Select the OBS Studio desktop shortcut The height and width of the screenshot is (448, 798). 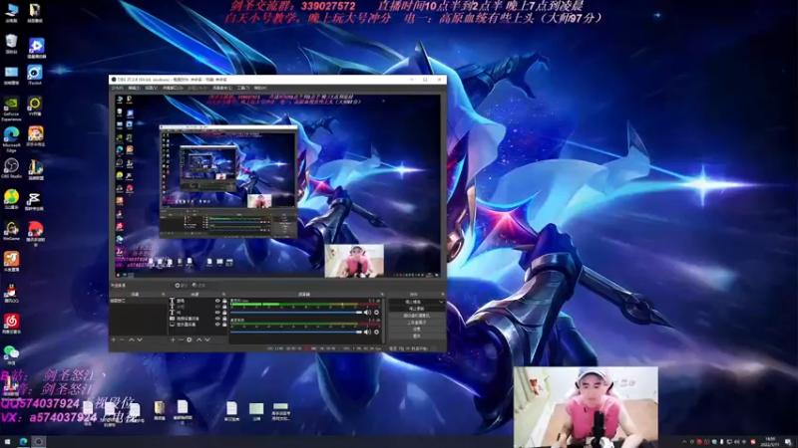pos(11,168)
